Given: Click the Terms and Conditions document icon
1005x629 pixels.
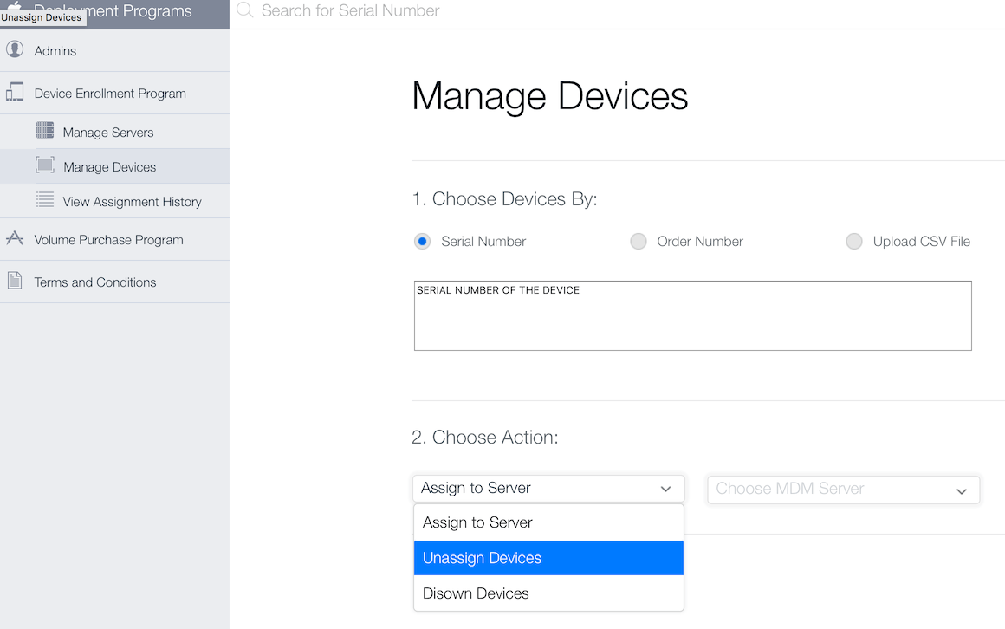Looking at the screenshot, I should 15,281.
